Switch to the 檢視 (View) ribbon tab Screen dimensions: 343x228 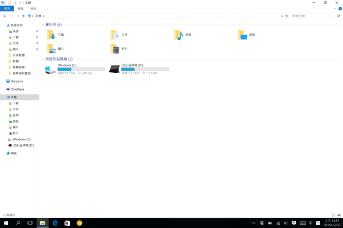pos(33,8)
